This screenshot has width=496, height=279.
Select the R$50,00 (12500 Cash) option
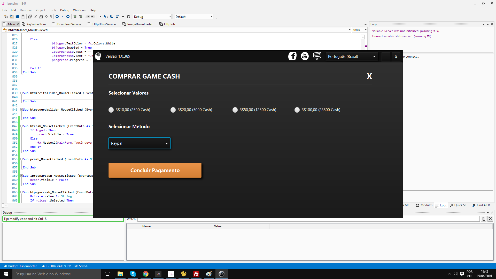pos(235,110)
